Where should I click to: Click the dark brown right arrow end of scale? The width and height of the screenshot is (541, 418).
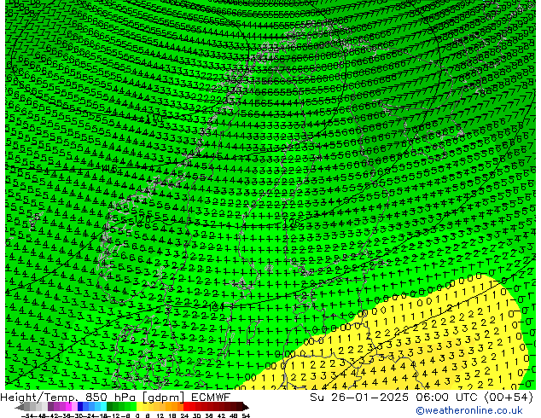click(x=246, y=408)
